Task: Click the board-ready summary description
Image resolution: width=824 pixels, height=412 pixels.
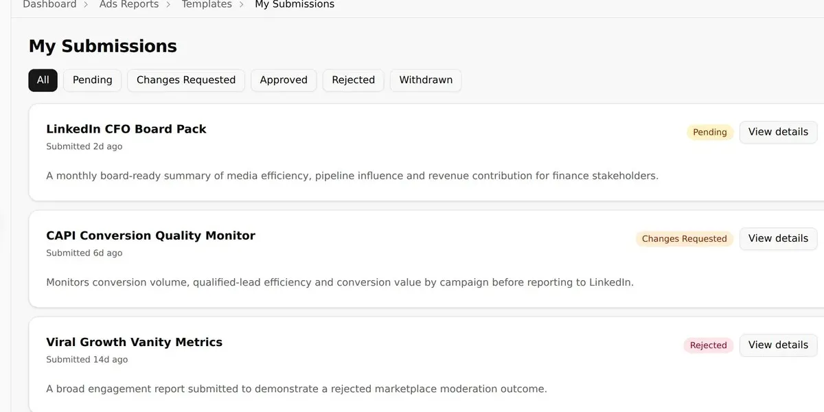Action: pyautogui.click(x=352, y=176)
